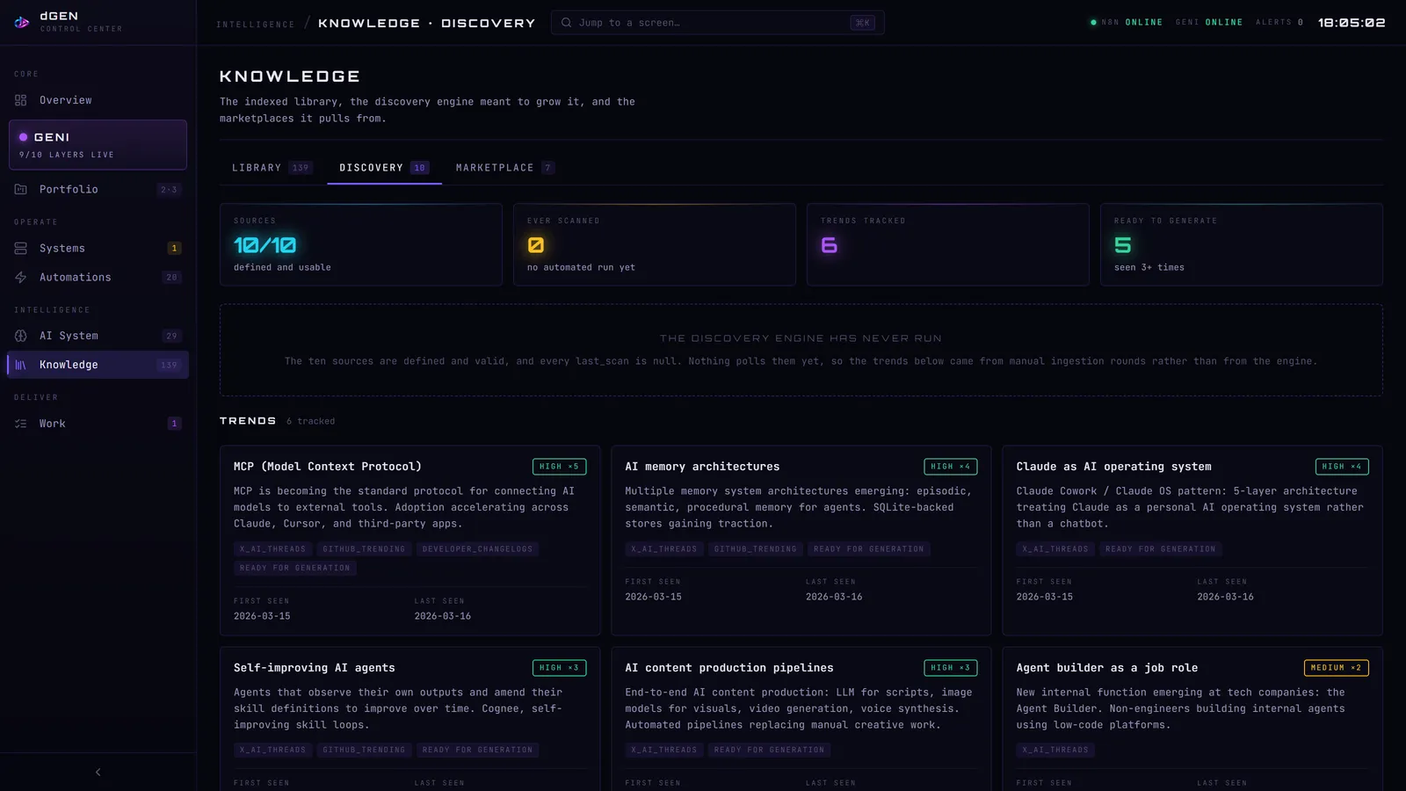Click the 'The Discovery Engine Has Never Run' notice heading
Viewport: 1406px width, 791px height.
point(801,338)
